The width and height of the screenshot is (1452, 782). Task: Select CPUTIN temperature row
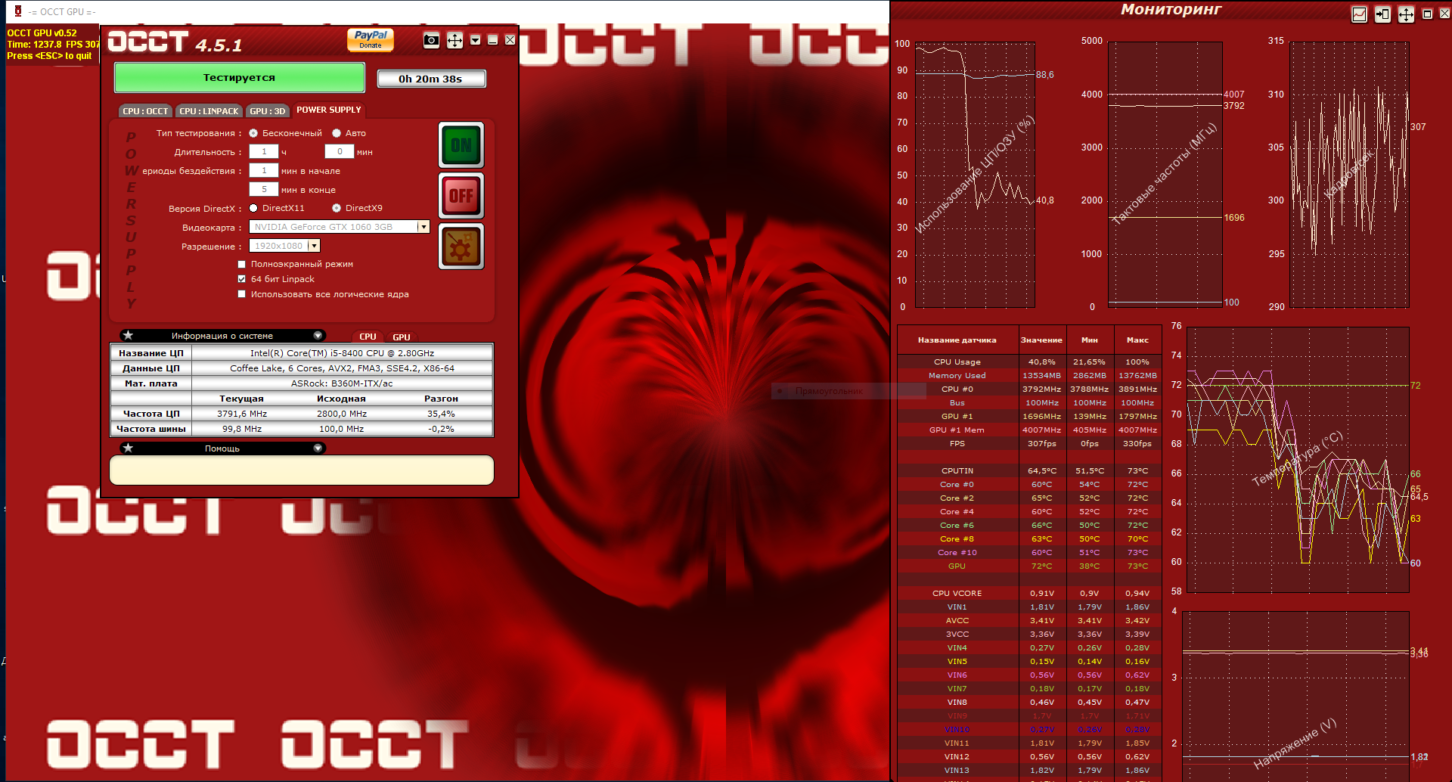pos(1029,470)
